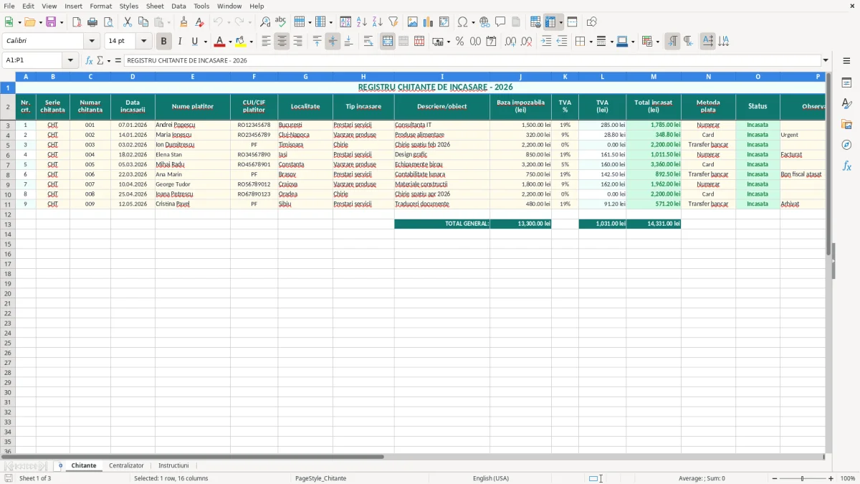Insert a chart
860x484 pixels.
tap(429, 22)
